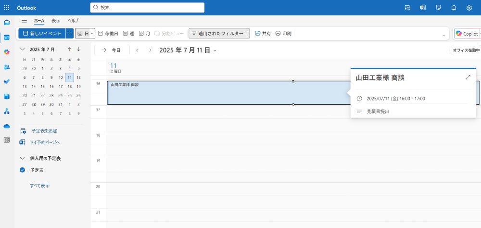This screenshot has width=481, height=228.
Task: Open Mail from the left app bar
Action: coord(7,23)
